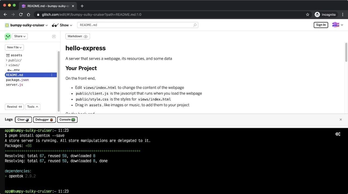Viewport: 348px width, 194px height.
Task: Select README.md in file tree
Action: click(30, 75)
